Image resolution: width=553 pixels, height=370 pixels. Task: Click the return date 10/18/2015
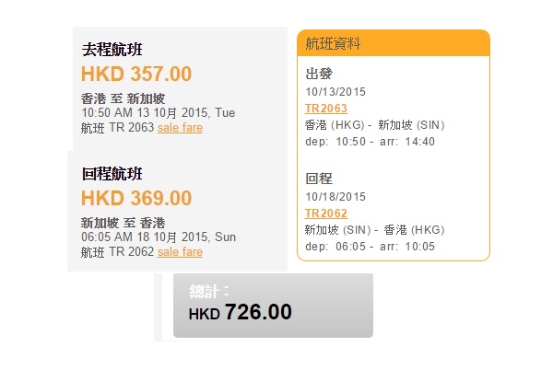coord(335,197)
